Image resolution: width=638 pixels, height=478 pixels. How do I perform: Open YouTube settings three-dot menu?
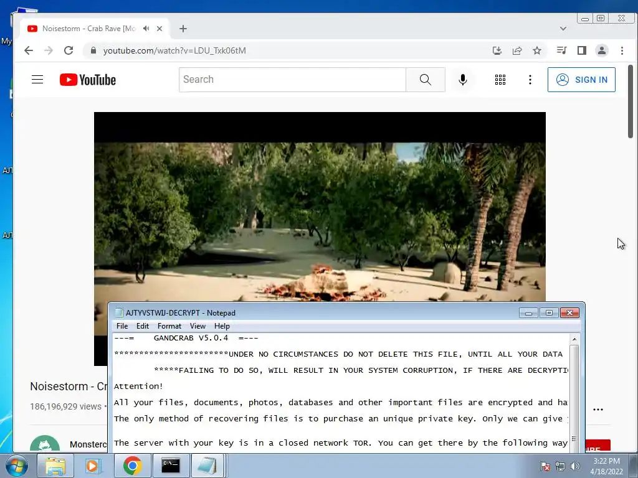click(530, 80)
